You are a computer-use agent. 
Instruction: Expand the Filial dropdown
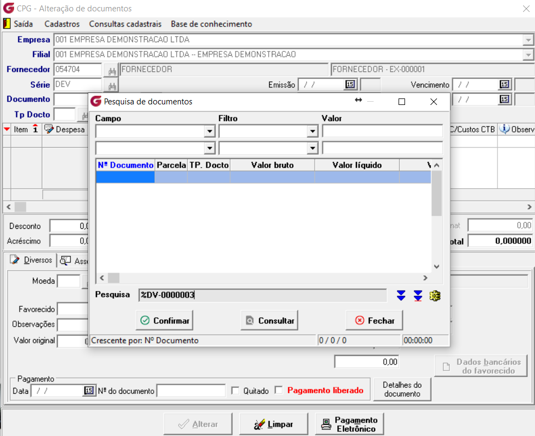coord(528,55)
